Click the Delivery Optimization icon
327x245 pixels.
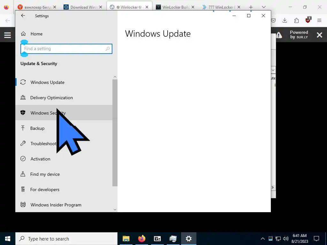coord(23,97)
